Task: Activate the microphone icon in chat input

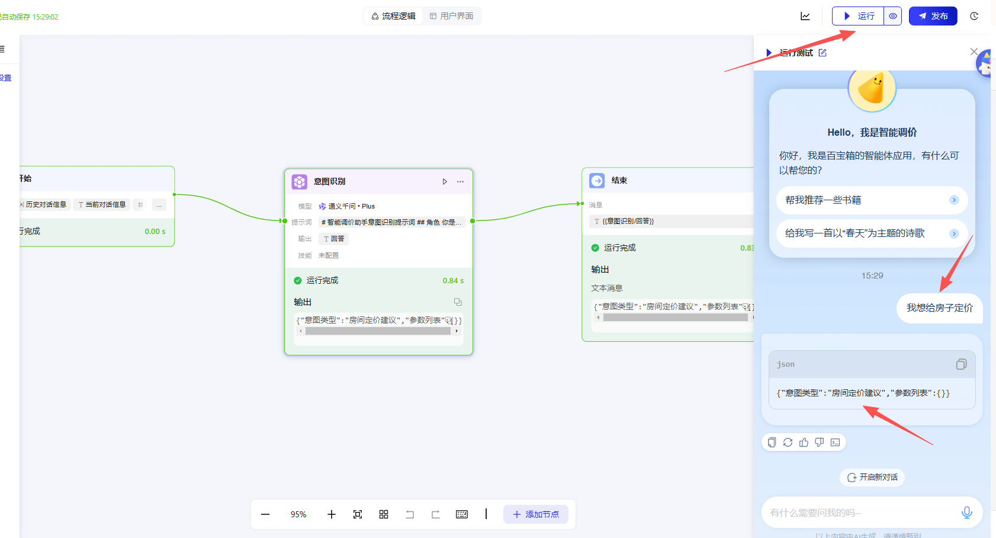Action: coord(967,512)
